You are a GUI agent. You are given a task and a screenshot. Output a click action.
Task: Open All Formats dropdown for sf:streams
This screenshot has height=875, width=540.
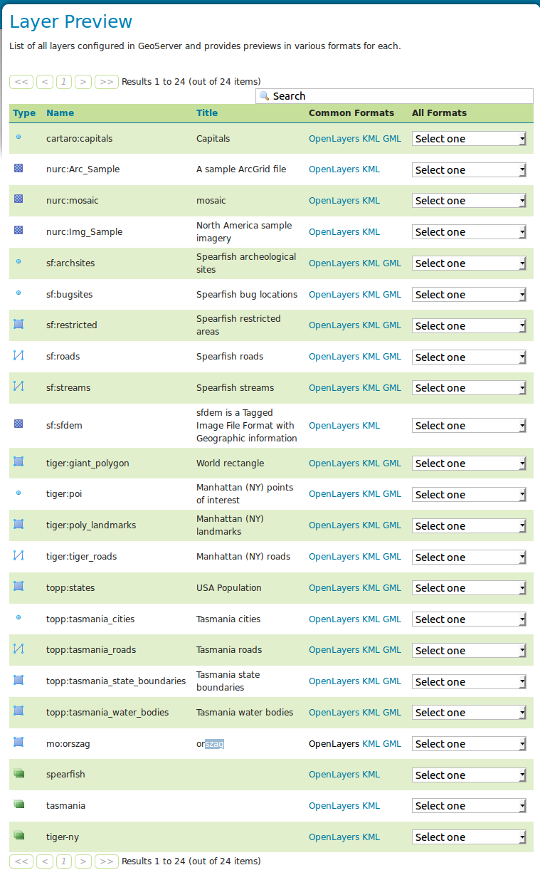(x=469, y=388)
